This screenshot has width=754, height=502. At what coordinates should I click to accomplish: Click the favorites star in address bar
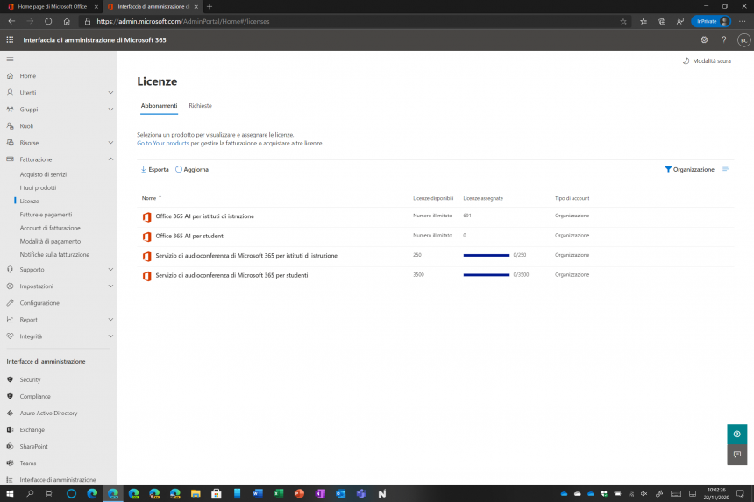[623, 21]
